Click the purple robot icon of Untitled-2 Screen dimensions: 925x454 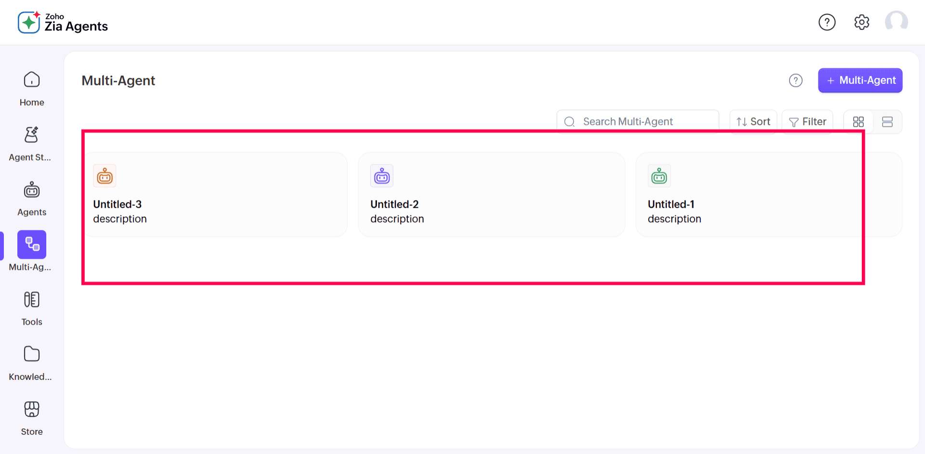pyautogui.click(x=382, y=176)
